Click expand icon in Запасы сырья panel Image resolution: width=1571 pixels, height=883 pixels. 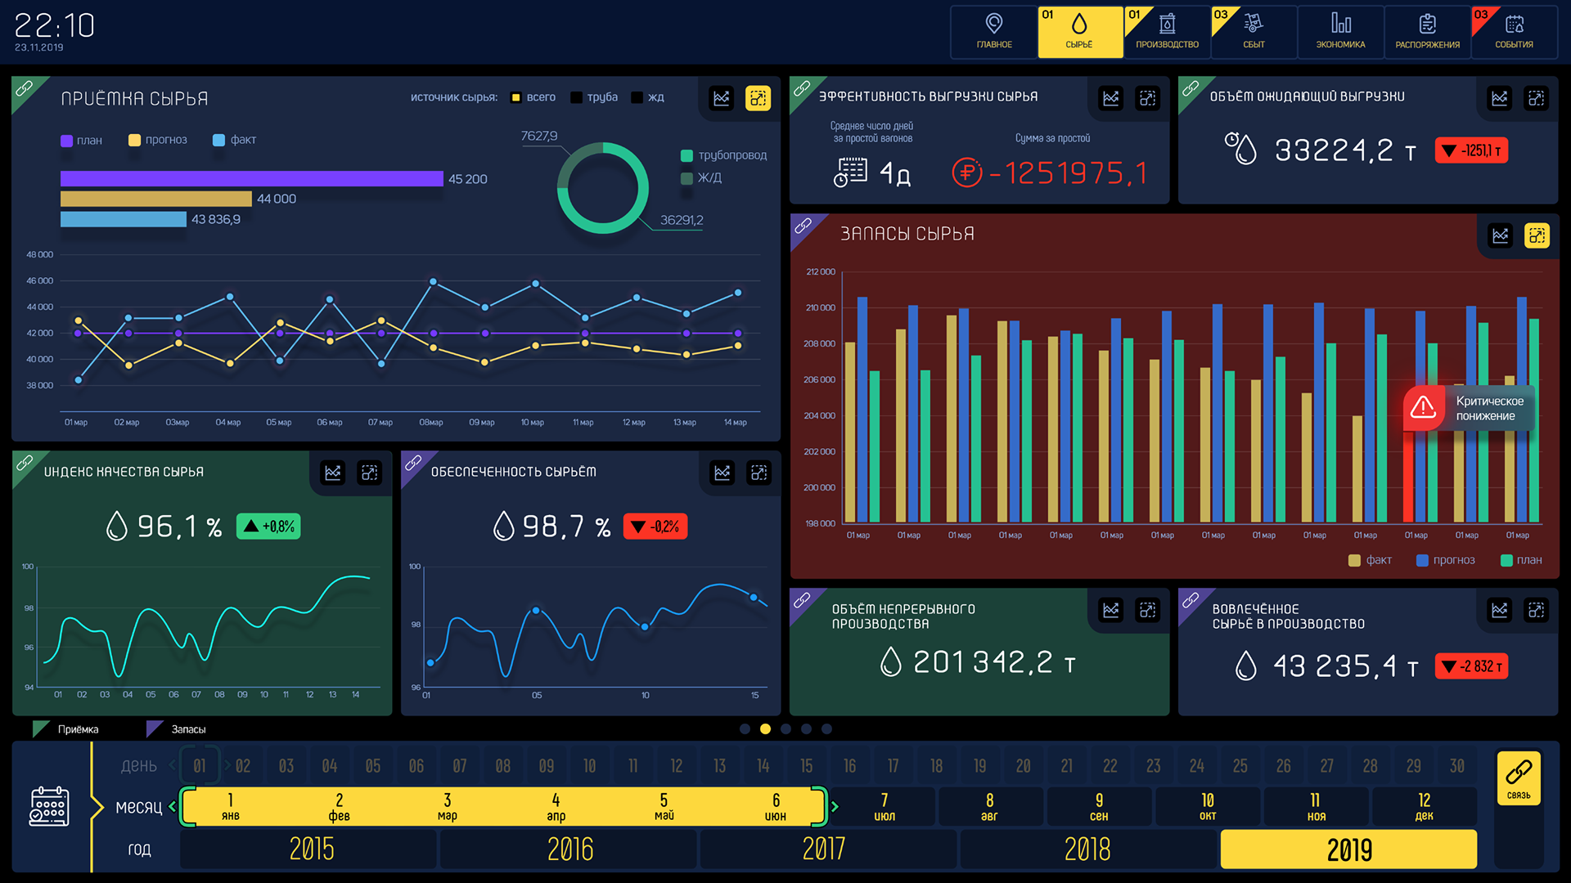(x=1537, y=236)
